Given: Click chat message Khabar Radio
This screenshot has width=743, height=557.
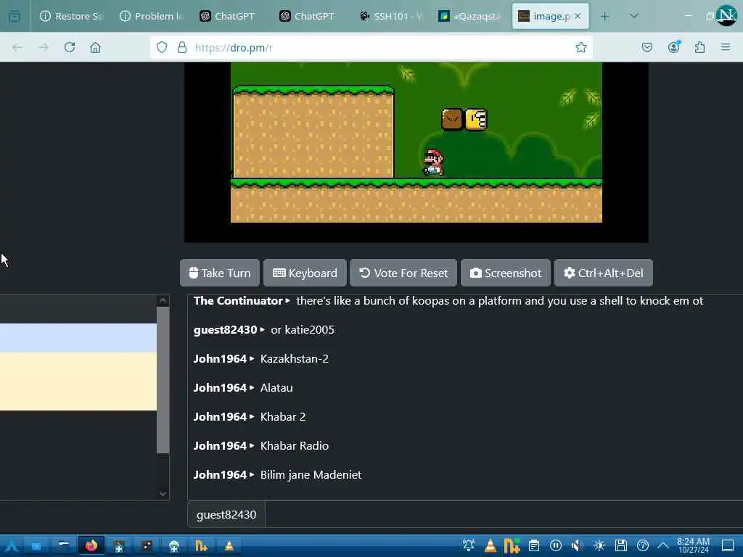Looking at the screenshot, I should [295, 446].
